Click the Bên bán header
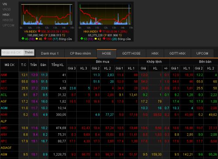 pyautogui.click(x=205, y=62)
